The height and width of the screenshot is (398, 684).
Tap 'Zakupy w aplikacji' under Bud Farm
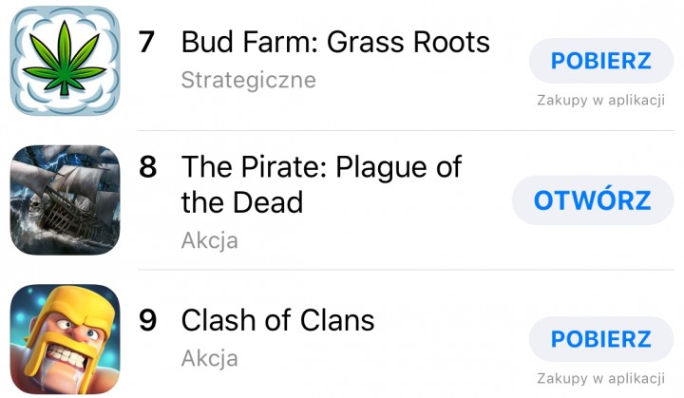pyautogui.click(x=600, y=100)
